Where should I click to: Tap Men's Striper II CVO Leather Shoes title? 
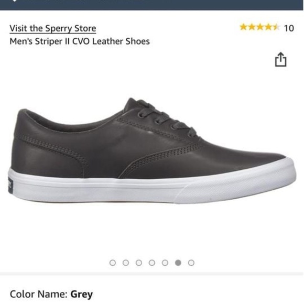(x=80, y=41)
